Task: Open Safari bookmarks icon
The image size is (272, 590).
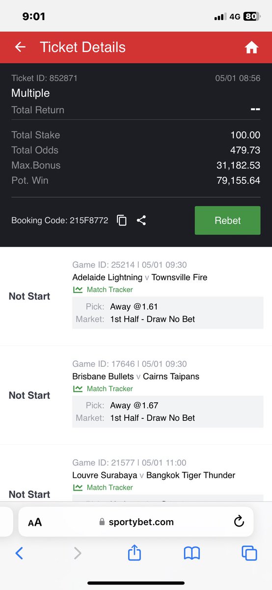Action: point(192,554)
